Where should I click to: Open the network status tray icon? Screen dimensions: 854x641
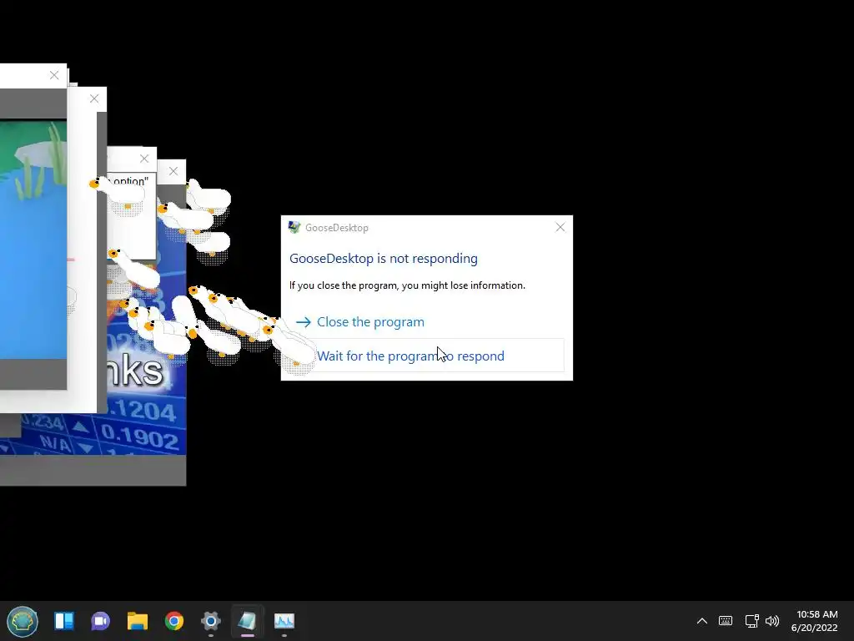[x=751, y=621]
